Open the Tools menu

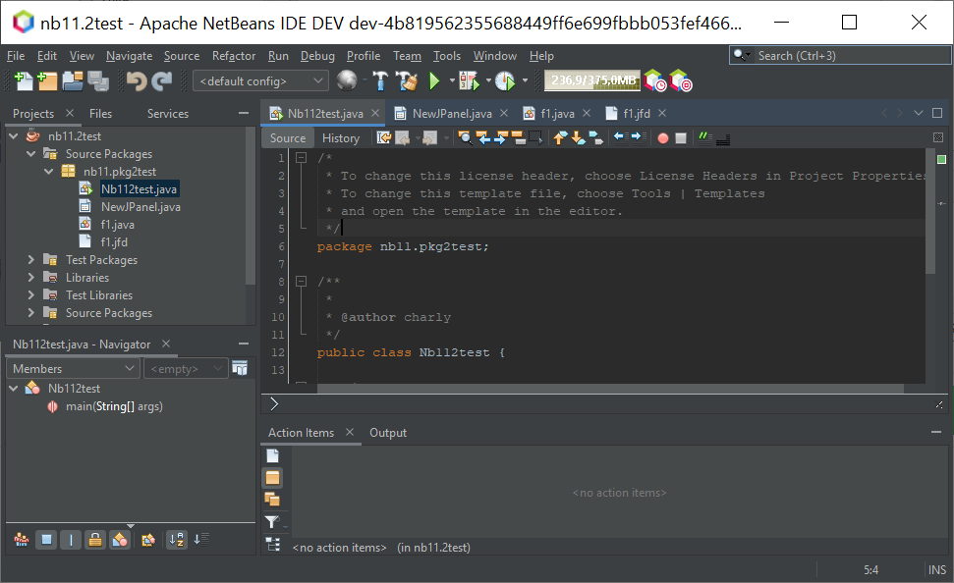click(447, 56)
